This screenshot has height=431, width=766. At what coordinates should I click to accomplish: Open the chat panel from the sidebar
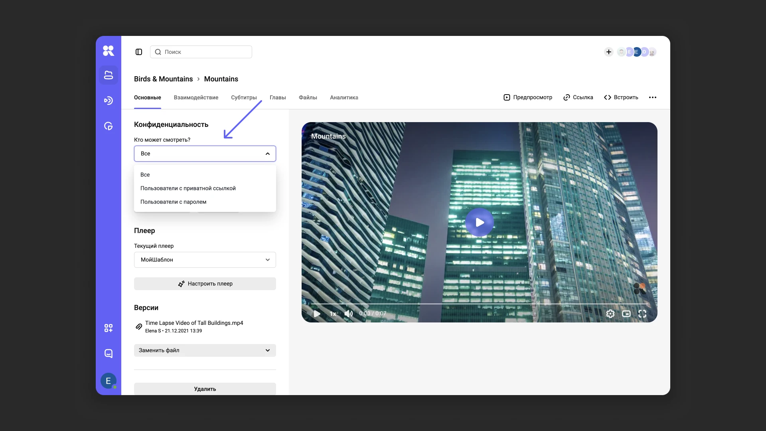(109, 354)
